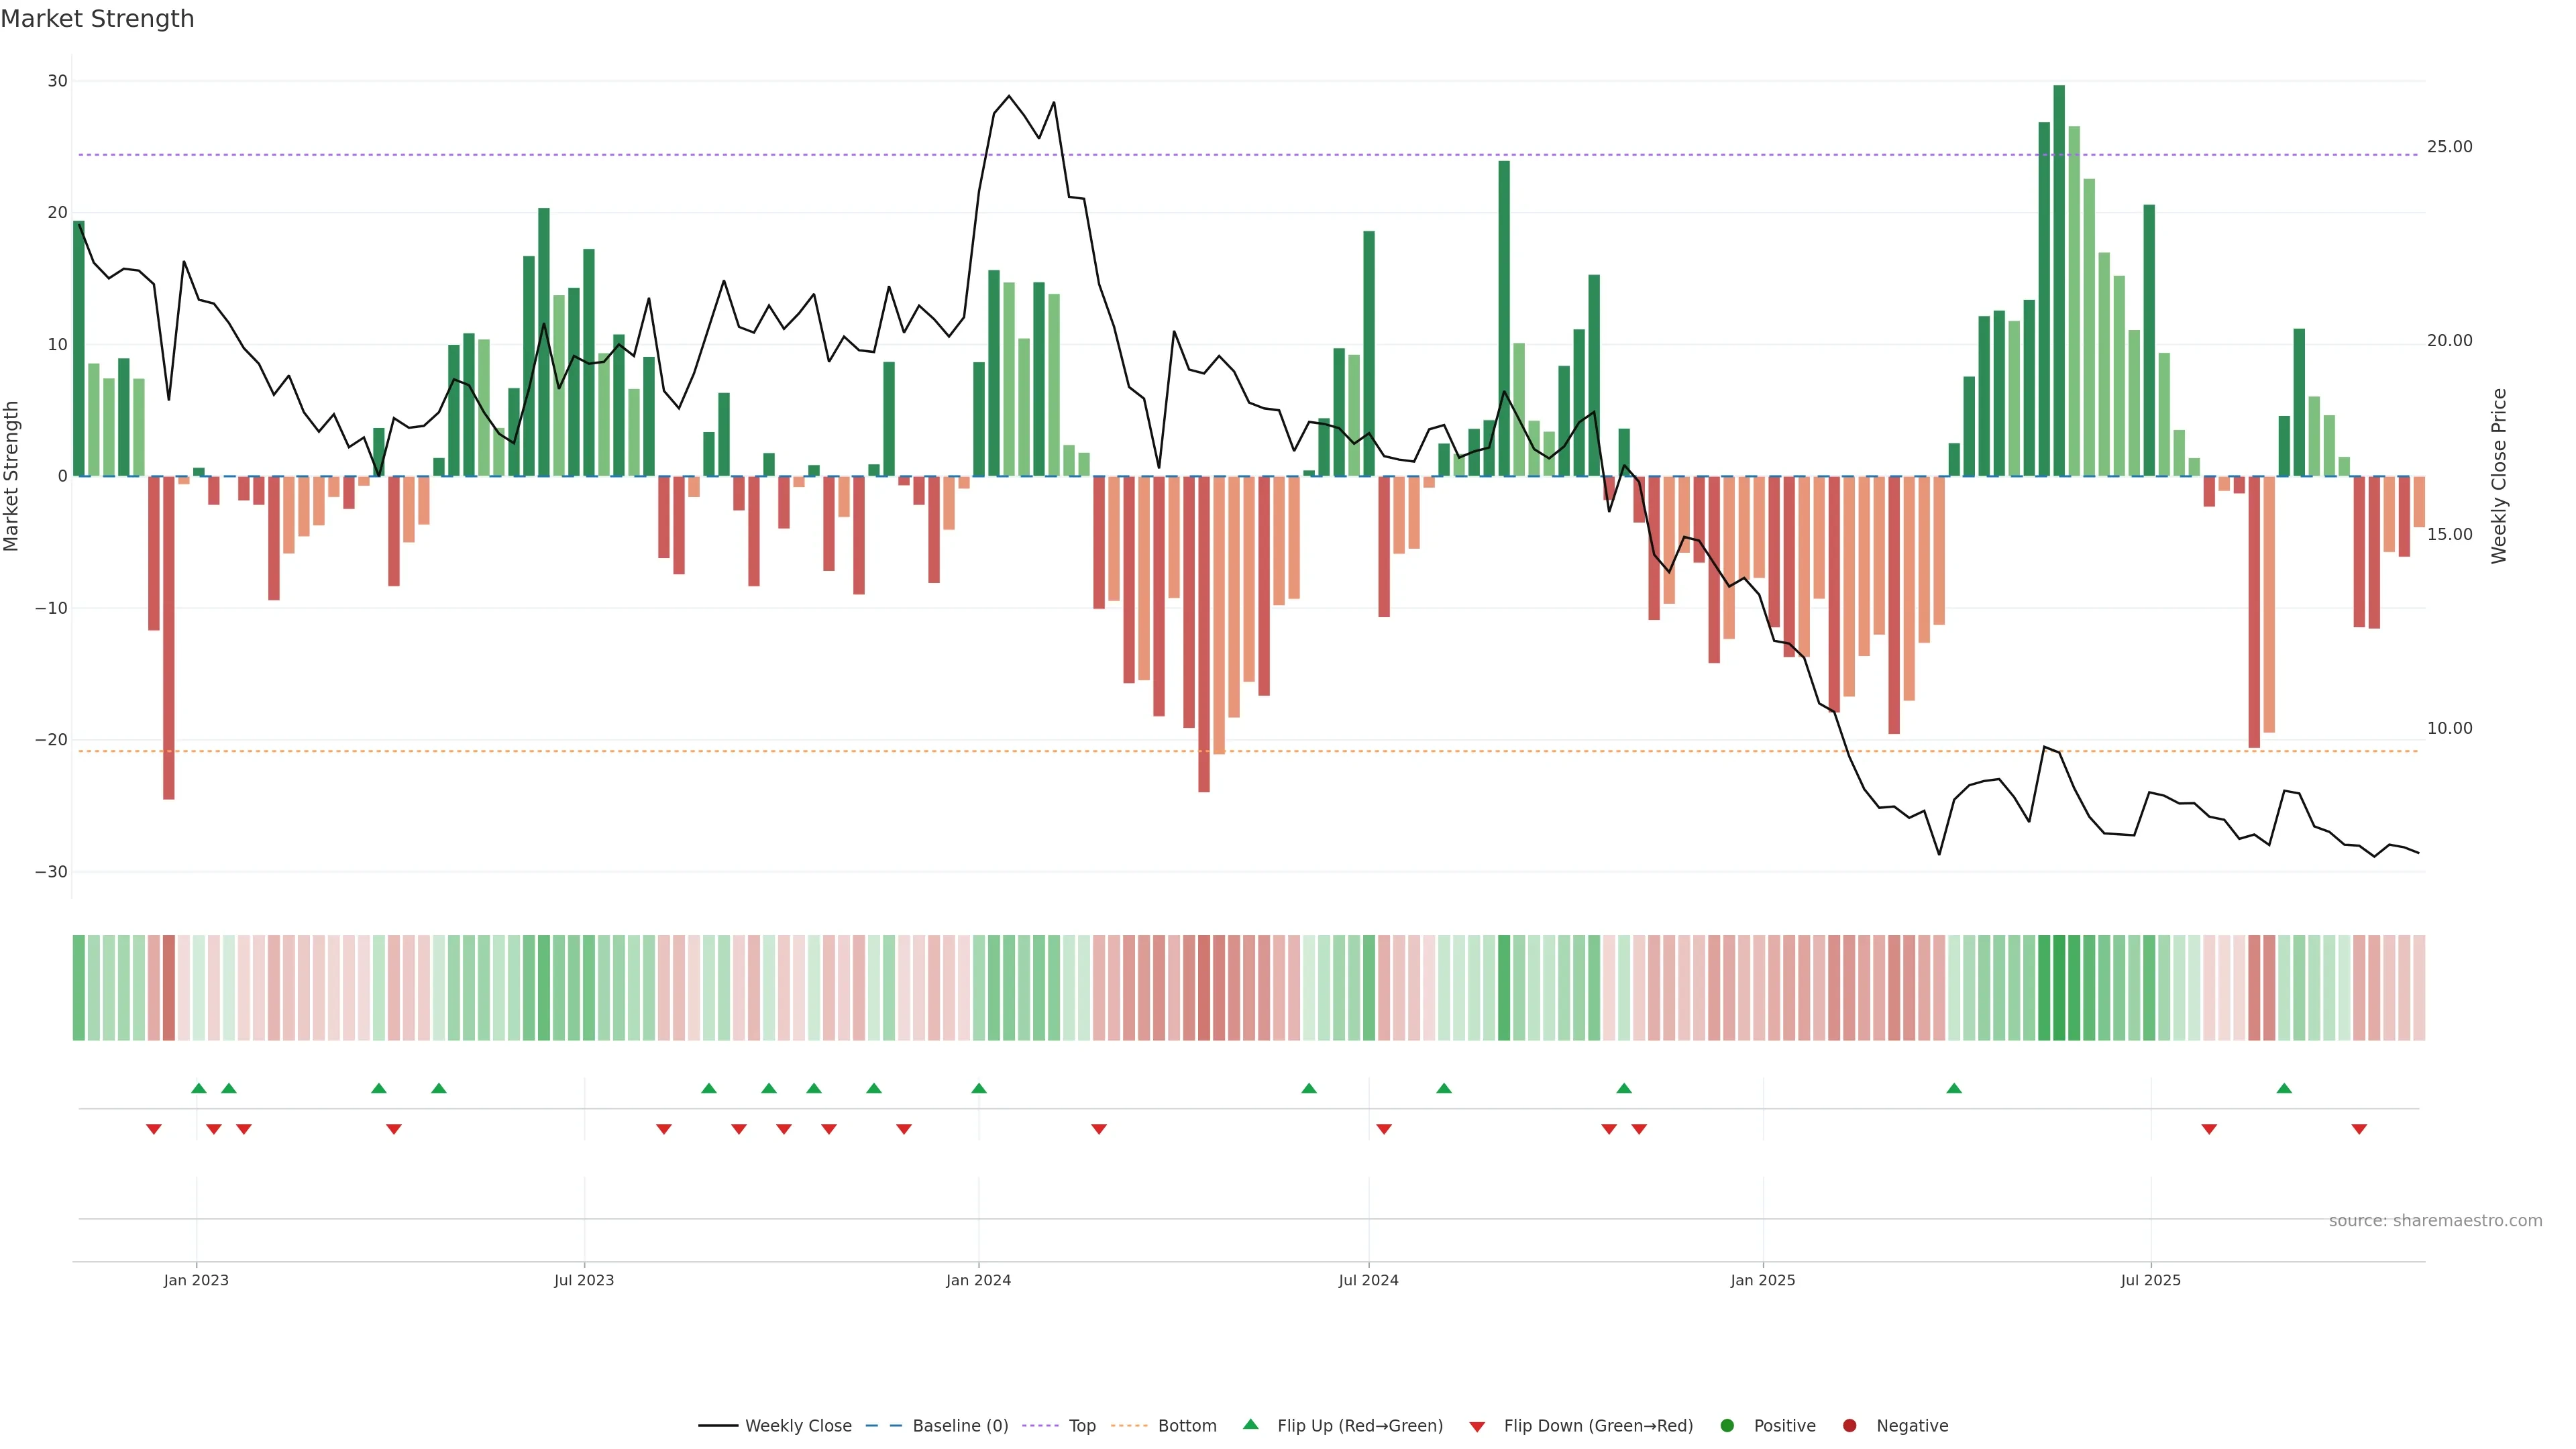2576x1449 pixels.
Task: Click the Flip Down red triangle legend icon
Action: 1477,1426
